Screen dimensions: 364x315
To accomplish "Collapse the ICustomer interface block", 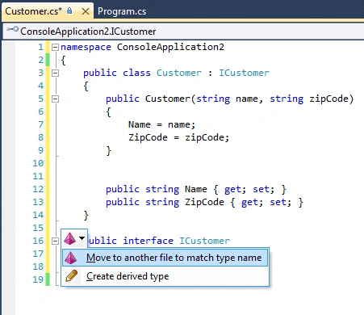I will [x=55, y=241].
